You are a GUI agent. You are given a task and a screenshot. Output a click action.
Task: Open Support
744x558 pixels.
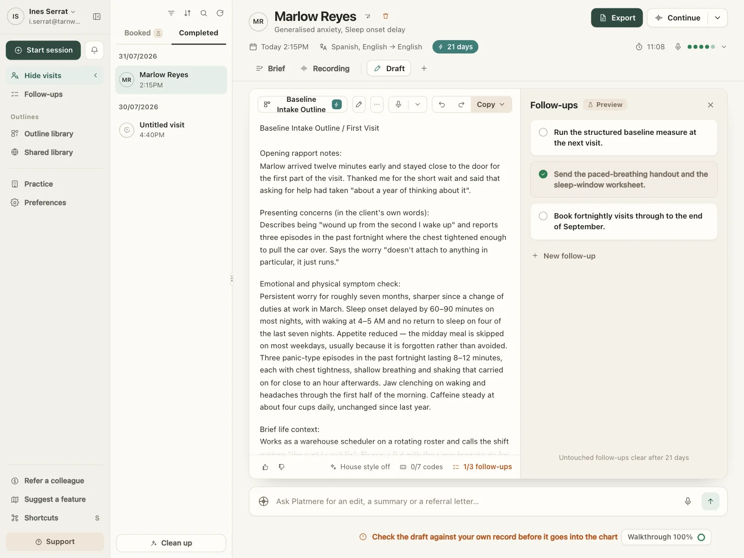pos(55,542)
